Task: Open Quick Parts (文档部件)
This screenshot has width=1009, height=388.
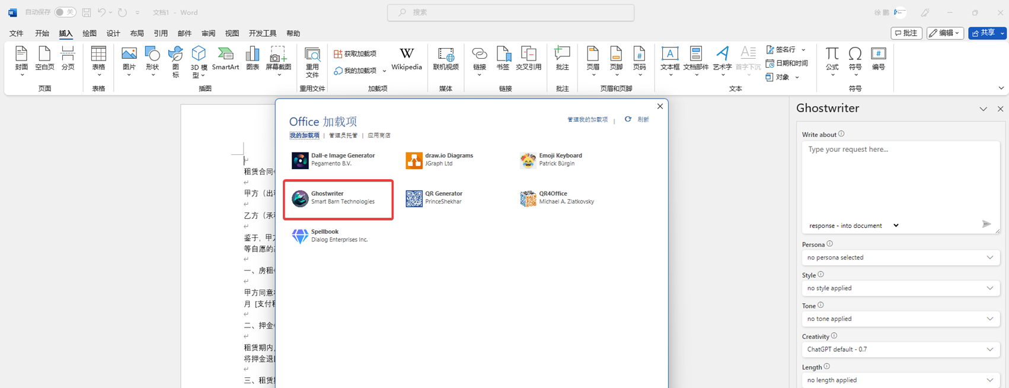Action: (696, 61)
